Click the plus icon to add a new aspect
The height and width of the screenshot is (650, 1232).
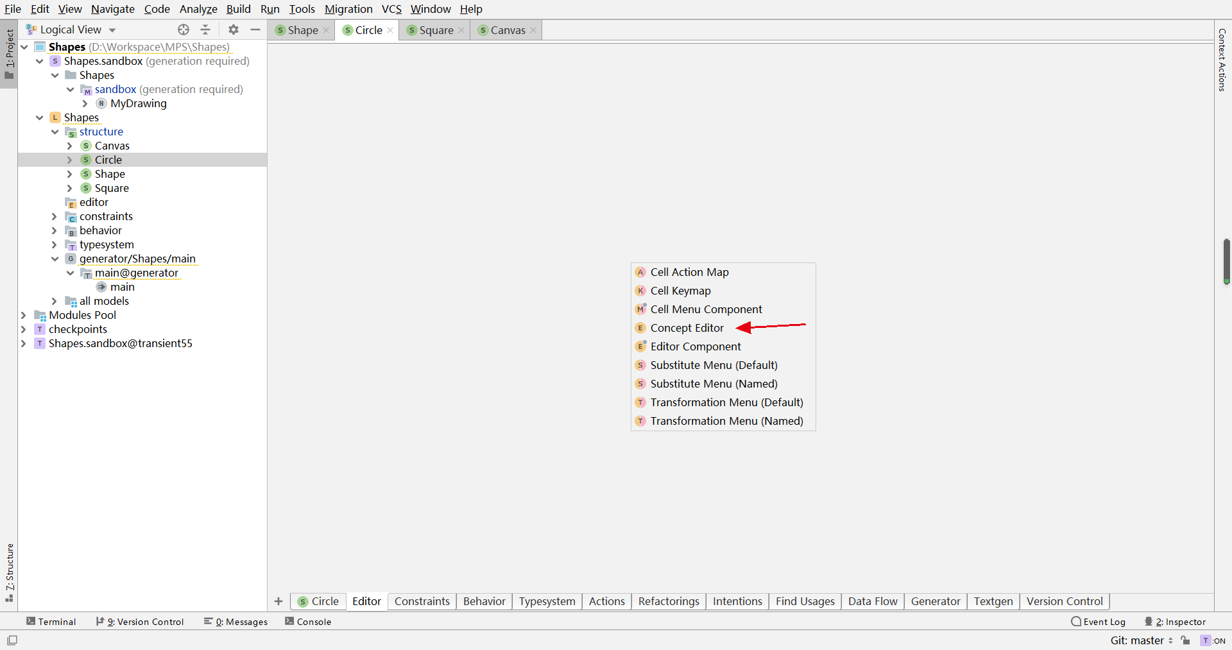coord(278,601)
